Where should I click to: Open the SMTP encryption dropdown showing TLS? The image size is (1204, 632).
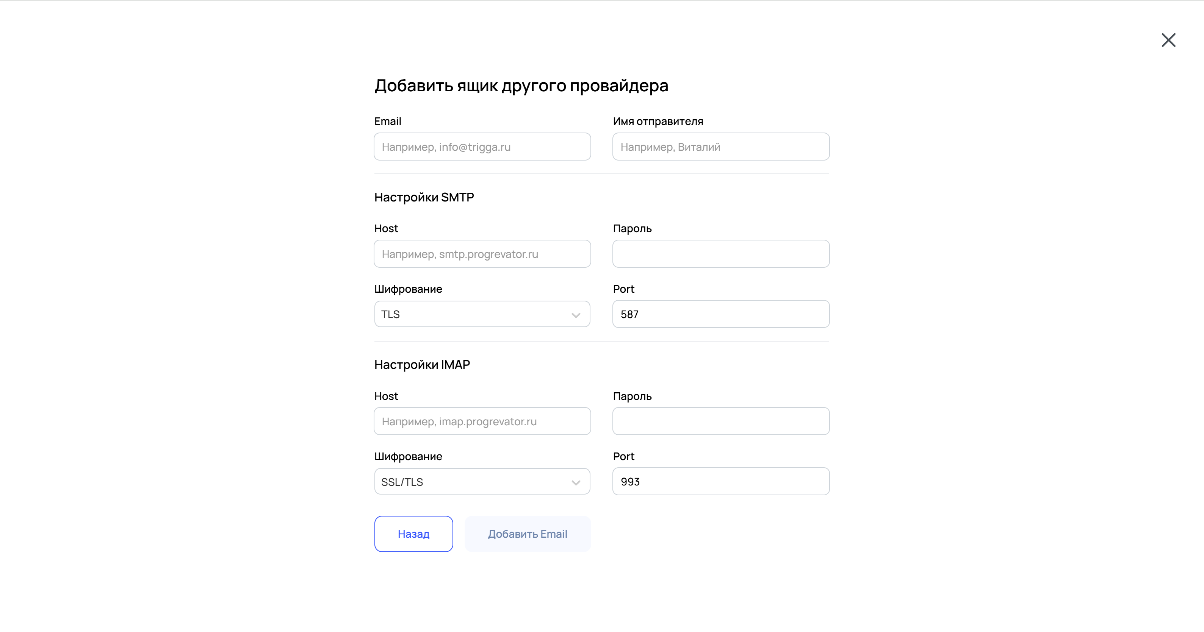[482, 314]
